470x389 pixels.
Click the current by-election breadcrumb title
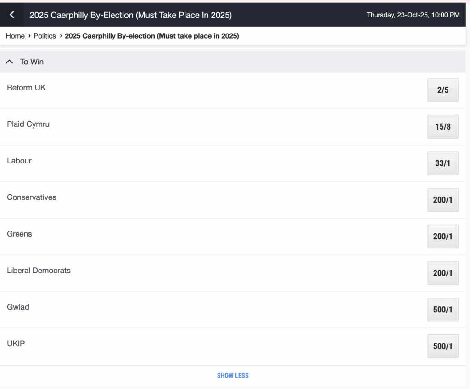(x=151, y=36)
